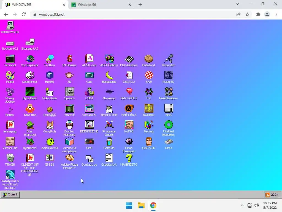Launch MIDI Jukebox icon
This screenshot has width=282, height=212.
coord(129,61)
